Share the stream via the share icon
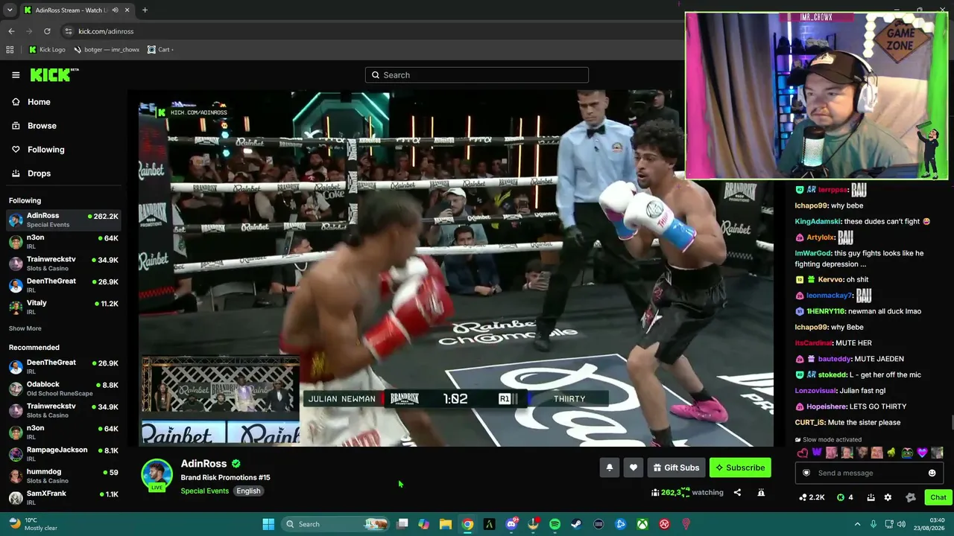 click(737, 492)
